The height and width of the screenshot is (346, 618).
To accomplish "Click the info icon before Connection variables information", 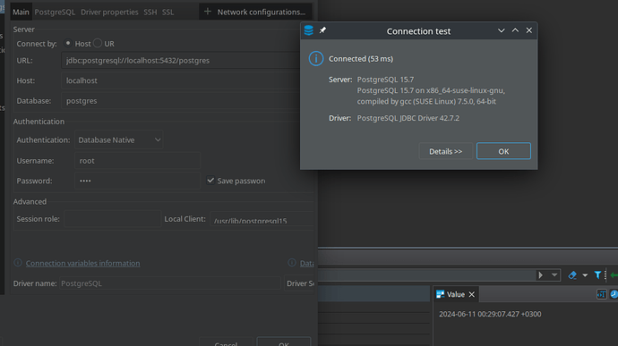I will click(x=18, y=263).
